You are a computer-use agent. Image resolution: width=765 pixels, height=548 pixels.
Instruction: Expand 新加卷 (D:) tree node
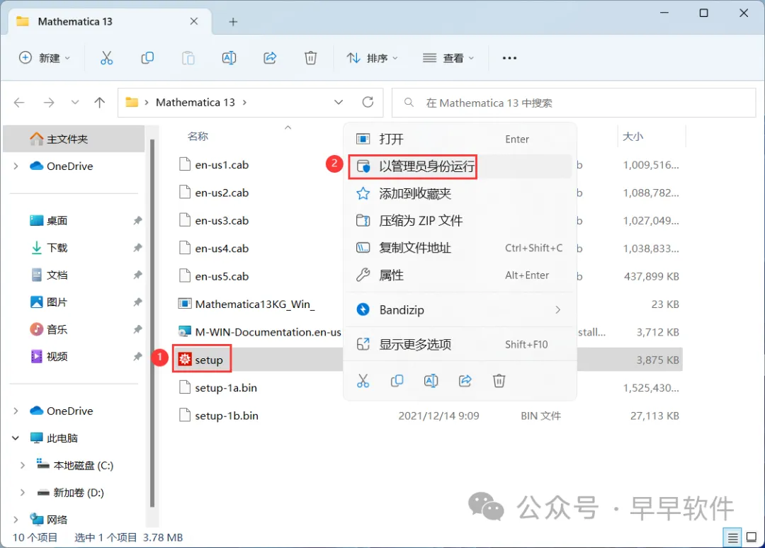[23, 492]
